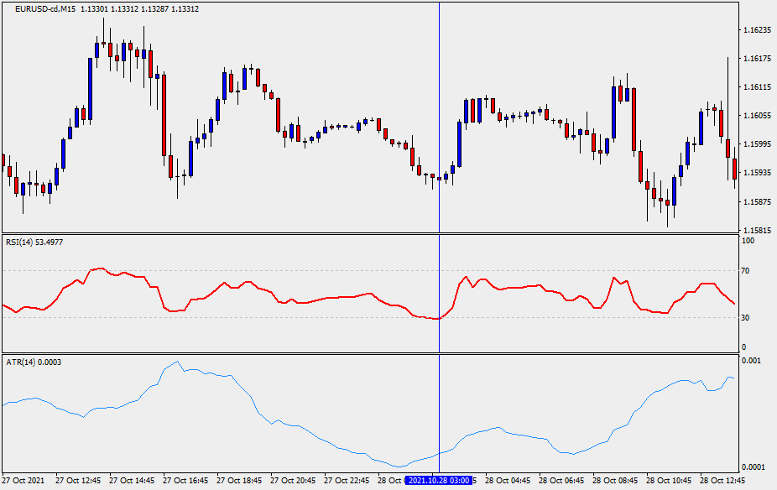Click the RSI 30 level scale label
The image size is (777, 490).
pyautogui.click(x=745, y=318)
